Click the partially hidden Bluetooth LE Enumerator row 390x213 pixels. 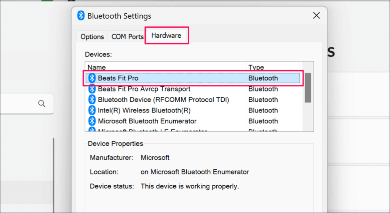[152, 130]
